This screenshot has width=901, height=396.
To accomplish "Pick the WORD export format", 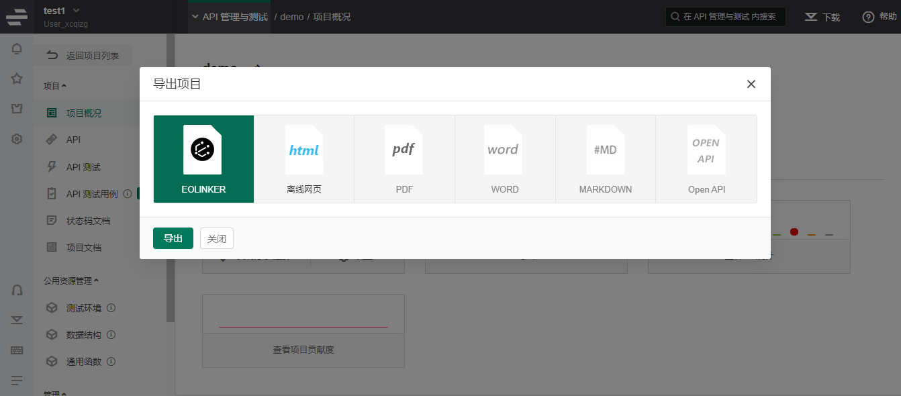I will [x=504, y=159].
